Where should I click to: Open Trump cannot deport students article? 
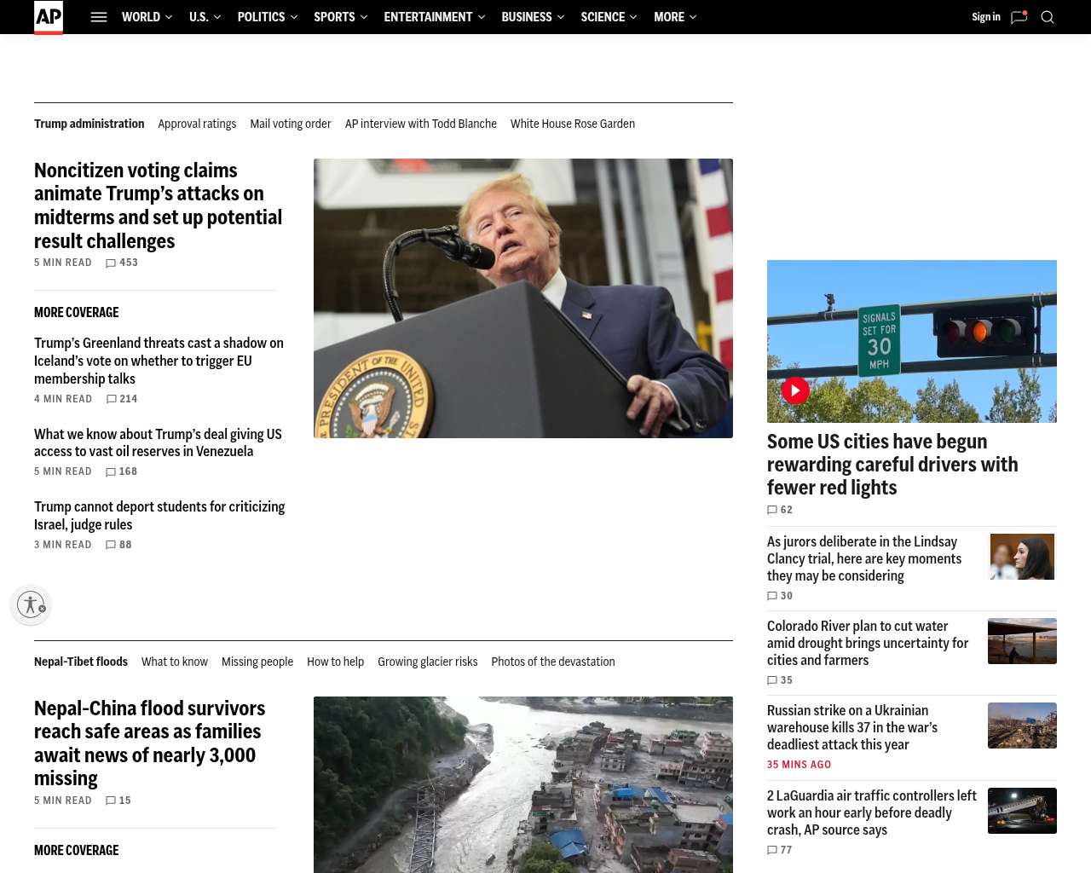coord(159,516)
